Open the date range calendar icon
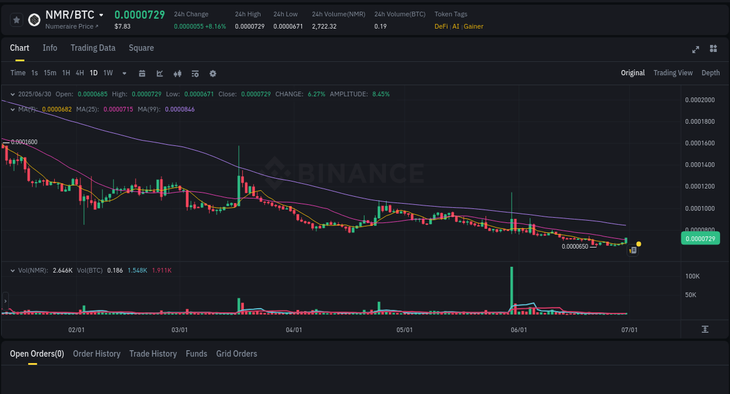The width and height of the screenshot is (730, 394). click(142, 73)
